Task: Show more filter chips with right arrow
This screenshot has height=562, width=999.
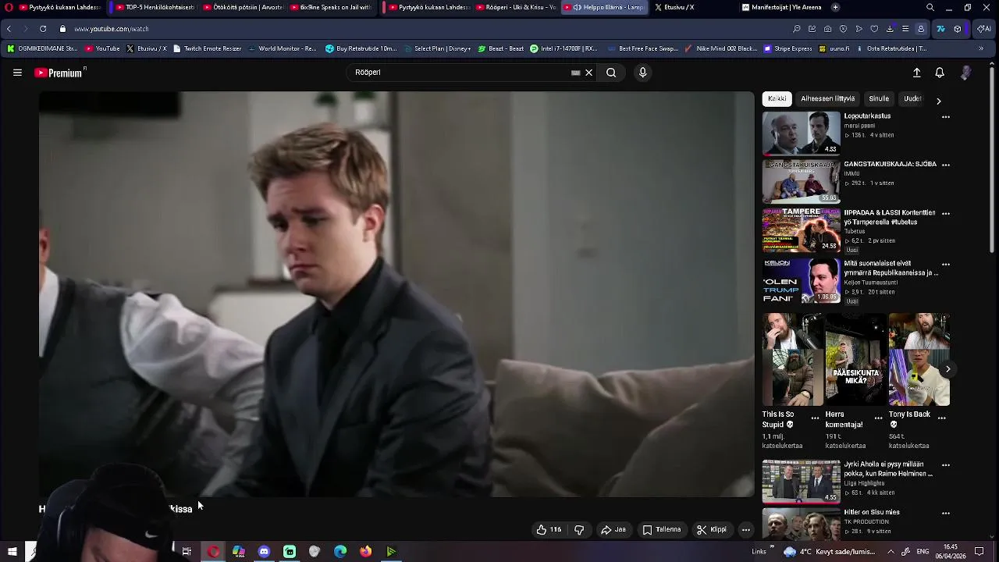Action: coord(939,101)
